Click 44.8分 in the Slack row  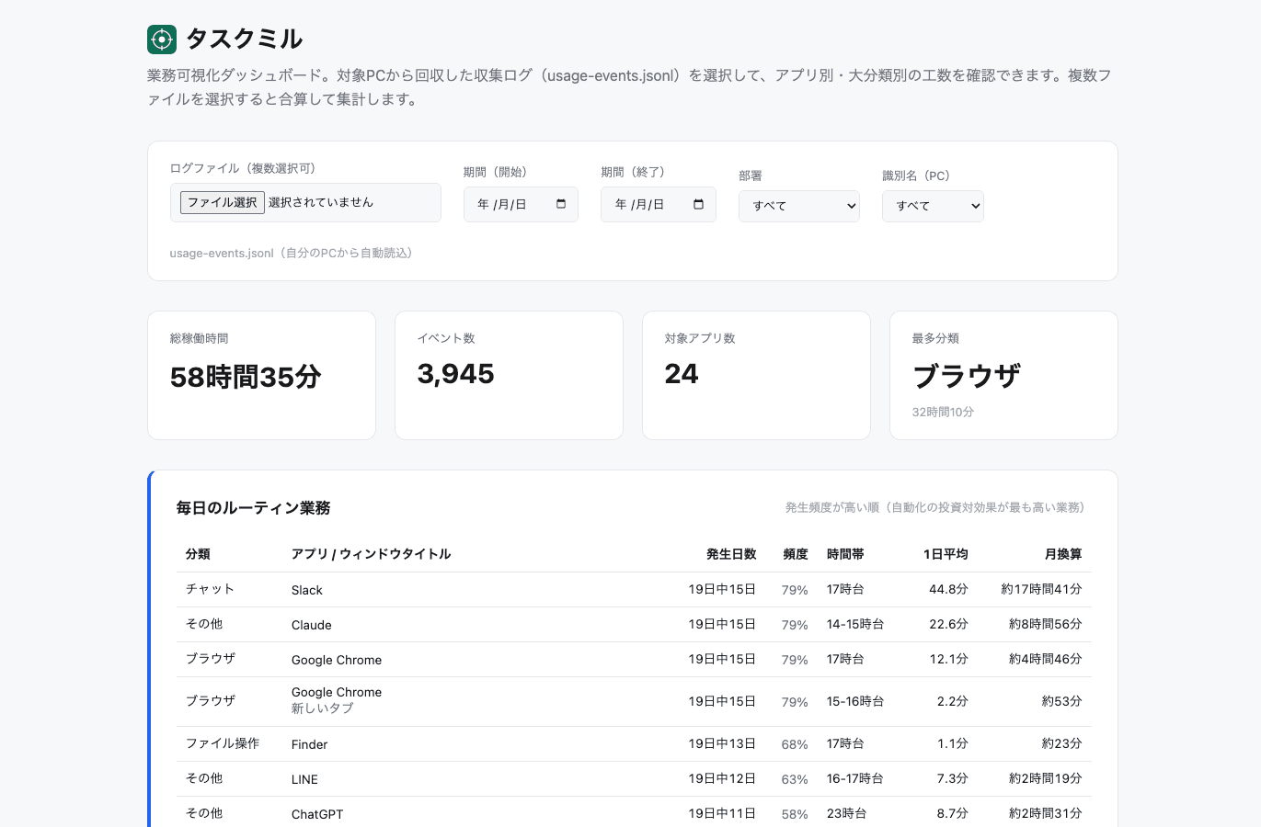click(x=948, y=589)
